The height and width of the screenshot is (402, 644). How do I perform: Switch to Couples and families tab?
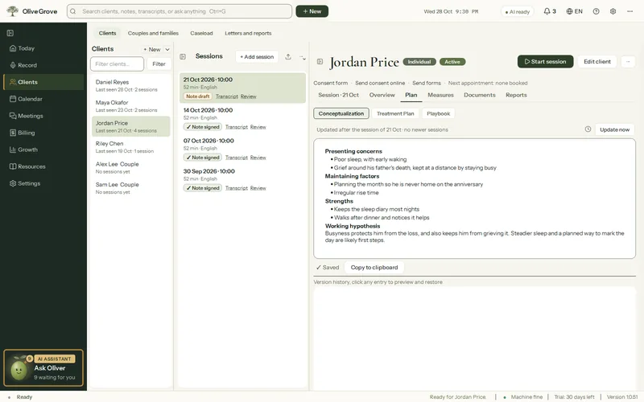(x=153, y=33)
